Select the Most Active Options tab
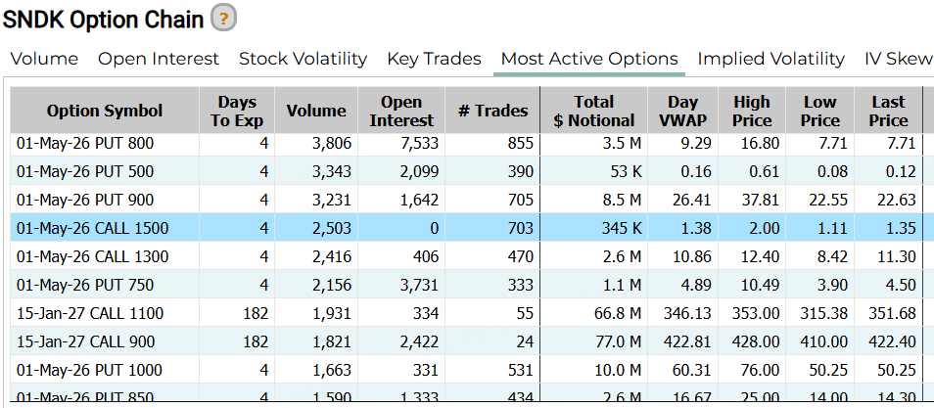 [589, 59]
